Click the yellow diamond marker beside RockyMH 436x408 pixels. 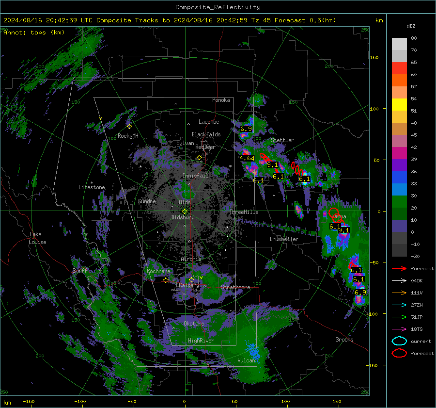(129, 127)
